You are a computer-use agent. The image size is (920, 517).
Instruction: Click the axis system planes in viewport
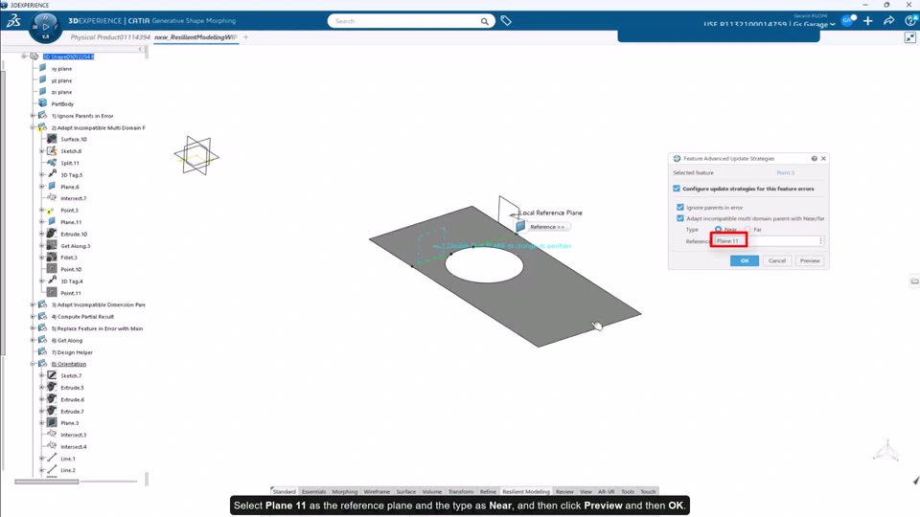coord(195,156)
